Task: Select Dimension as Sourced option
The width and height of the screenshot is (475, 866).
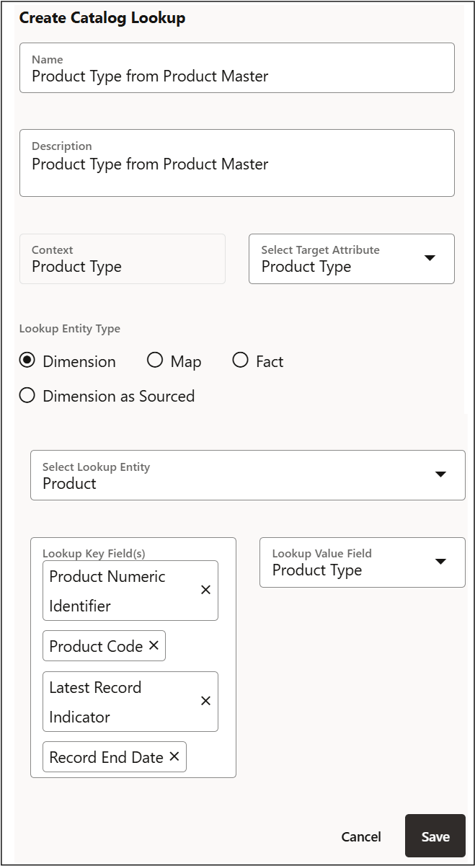Action: pyautogui.click(x=27, y=395)
